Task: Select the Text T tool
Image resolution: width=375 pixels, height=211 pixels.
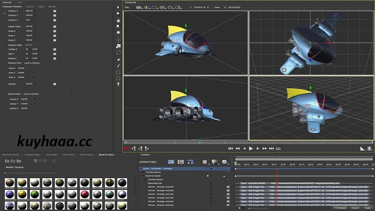Action: click(118, 84)
